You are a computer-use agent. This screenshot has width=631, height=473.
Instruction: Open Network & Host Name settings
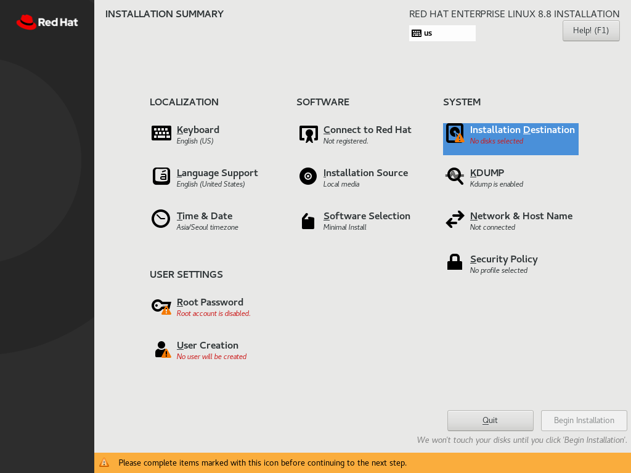coord(521,216)
